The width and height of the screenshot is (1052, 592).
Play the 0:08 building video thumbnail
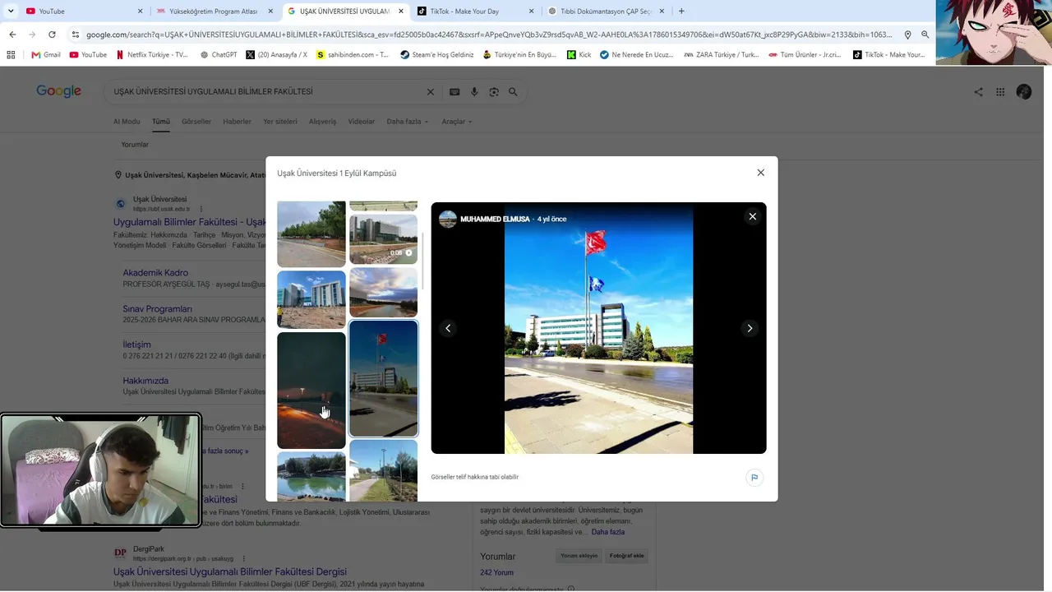click(x=383, y=239)
